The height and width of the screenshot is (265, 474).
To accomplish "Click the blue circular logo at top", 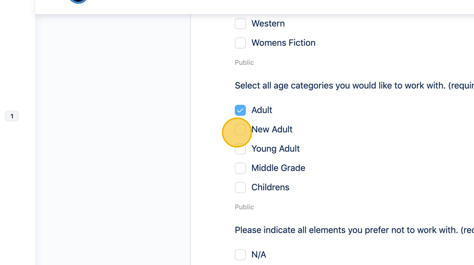I will tap(78, 1).
